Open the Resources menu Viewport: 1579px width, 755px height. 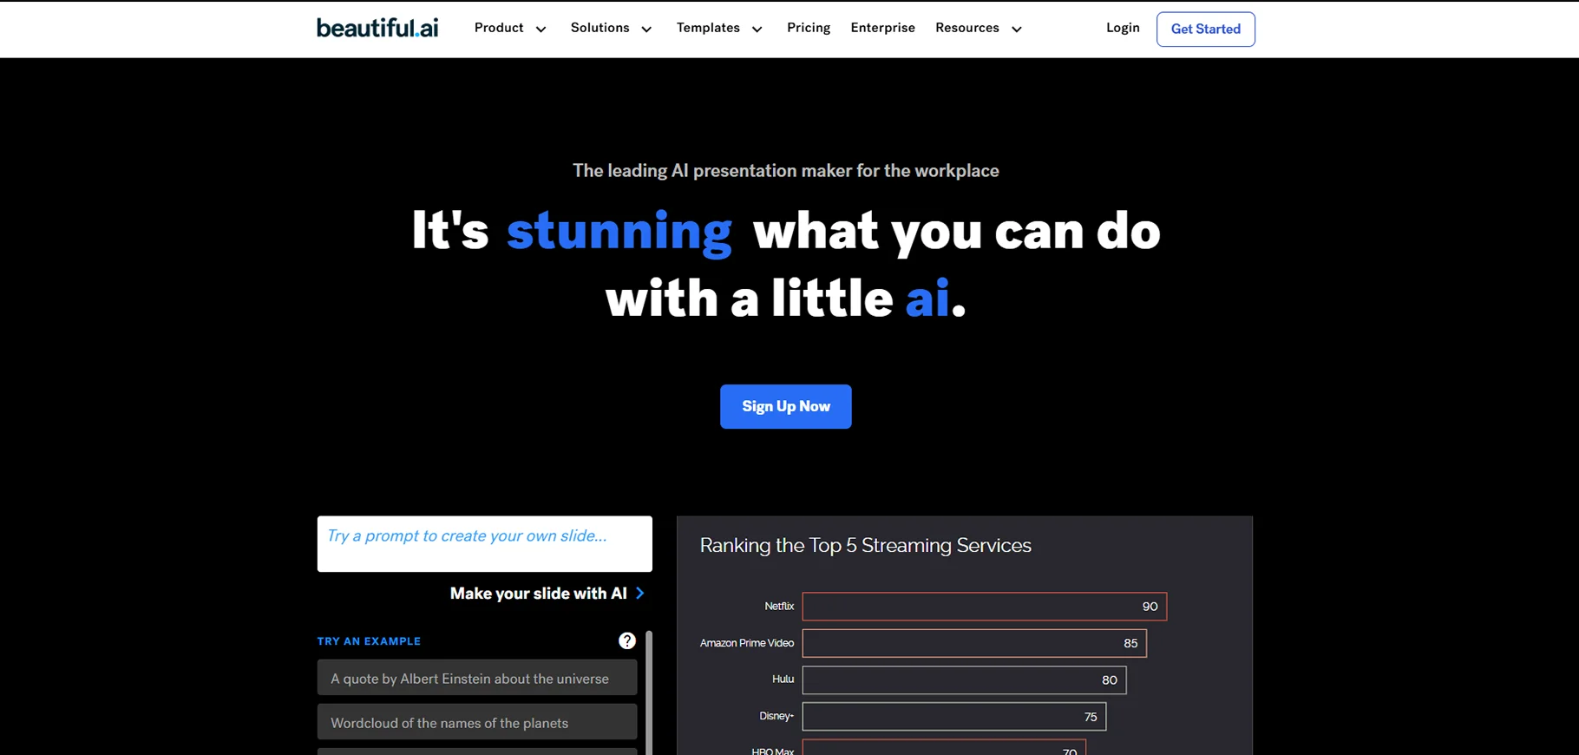coord(967,28)
